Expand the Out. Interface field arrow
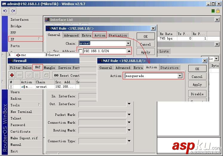The height and width of the screenshot is (156, 223). coord(129,104)
